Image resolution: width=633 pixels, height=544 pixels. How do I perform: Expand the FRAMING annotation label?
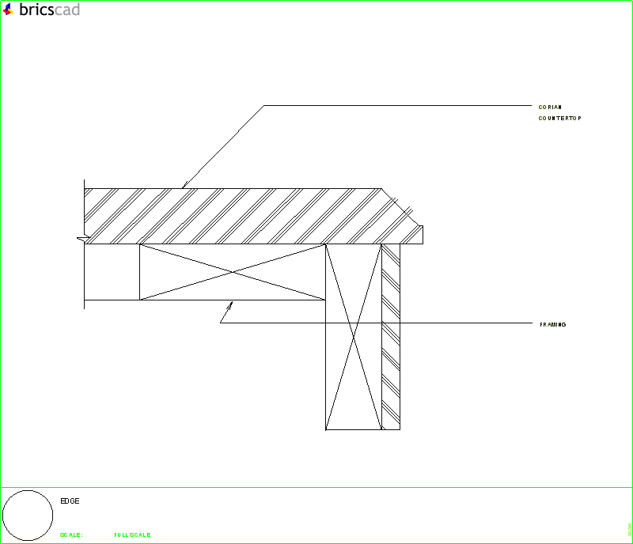[552, 323]
